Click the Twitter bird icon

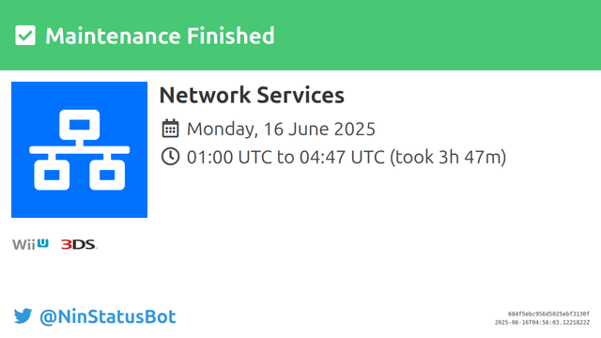tap(23, 316)
